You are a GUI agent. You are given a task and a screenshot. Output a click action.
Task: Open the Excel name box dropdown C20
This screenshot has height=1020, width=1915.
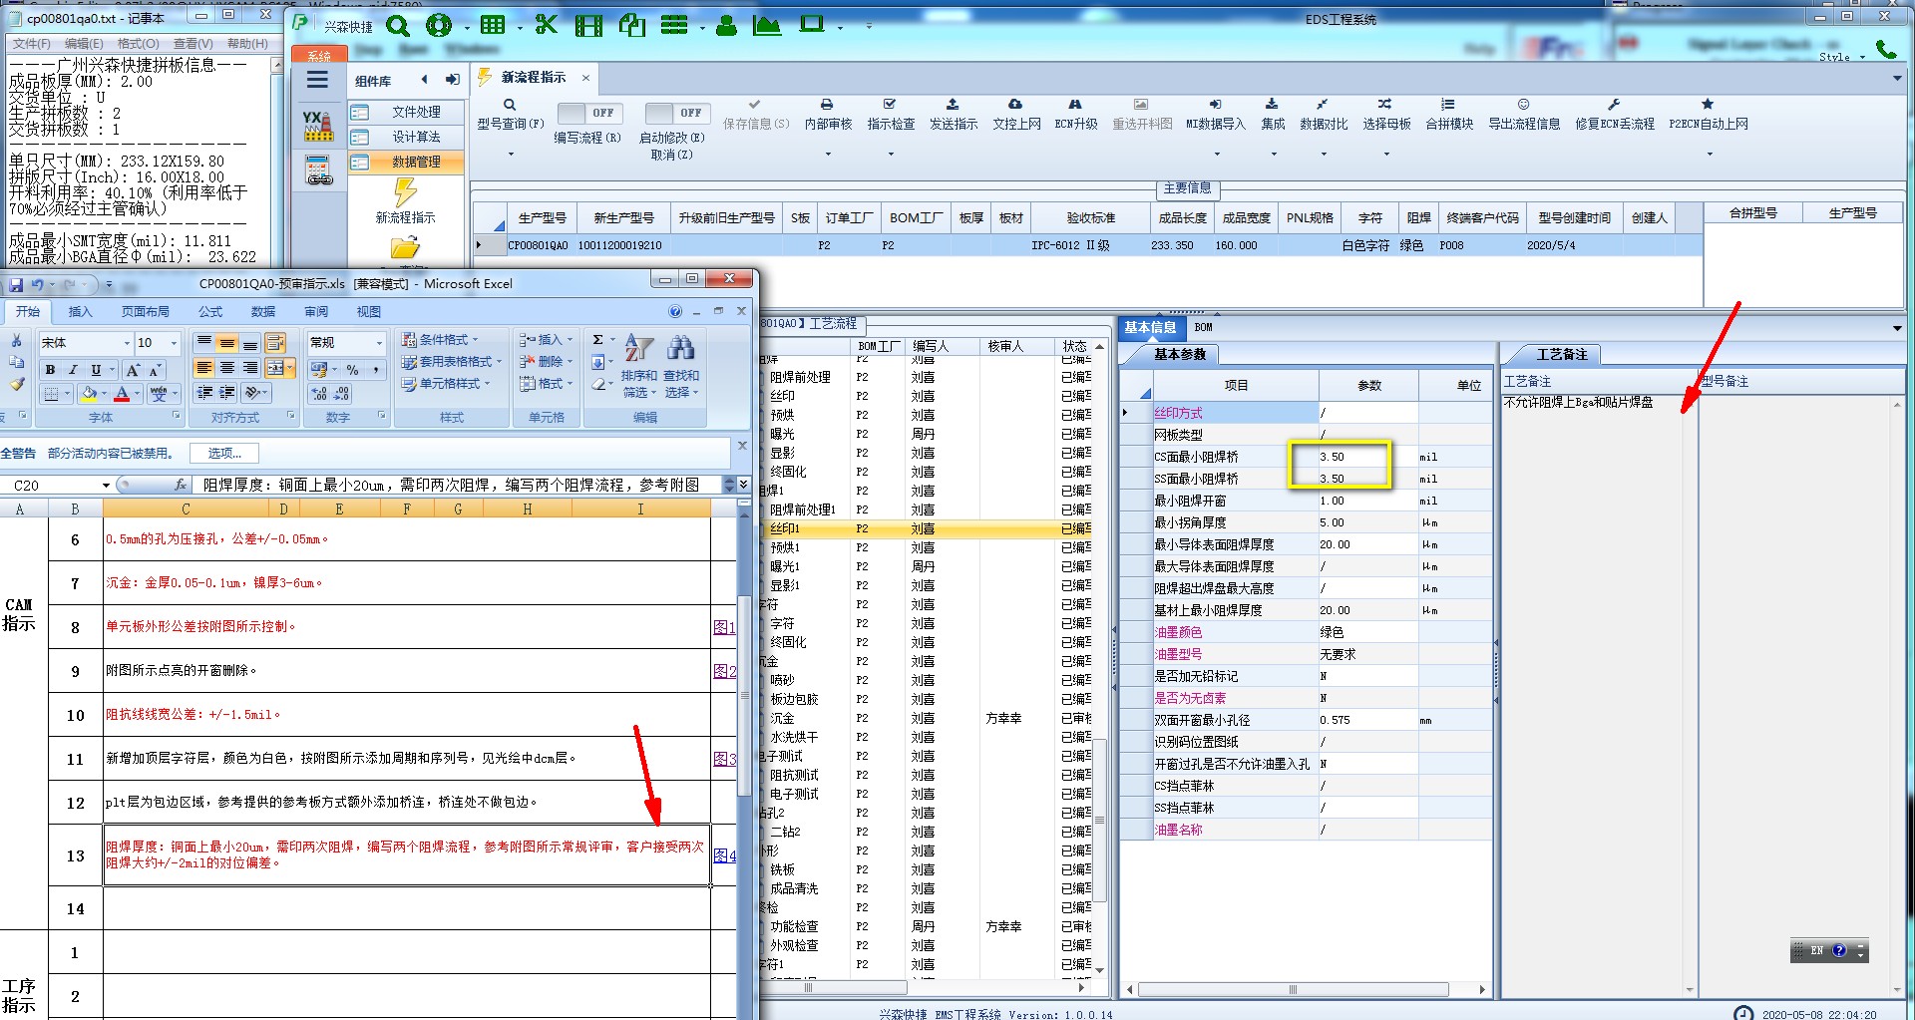click(106, 486)
